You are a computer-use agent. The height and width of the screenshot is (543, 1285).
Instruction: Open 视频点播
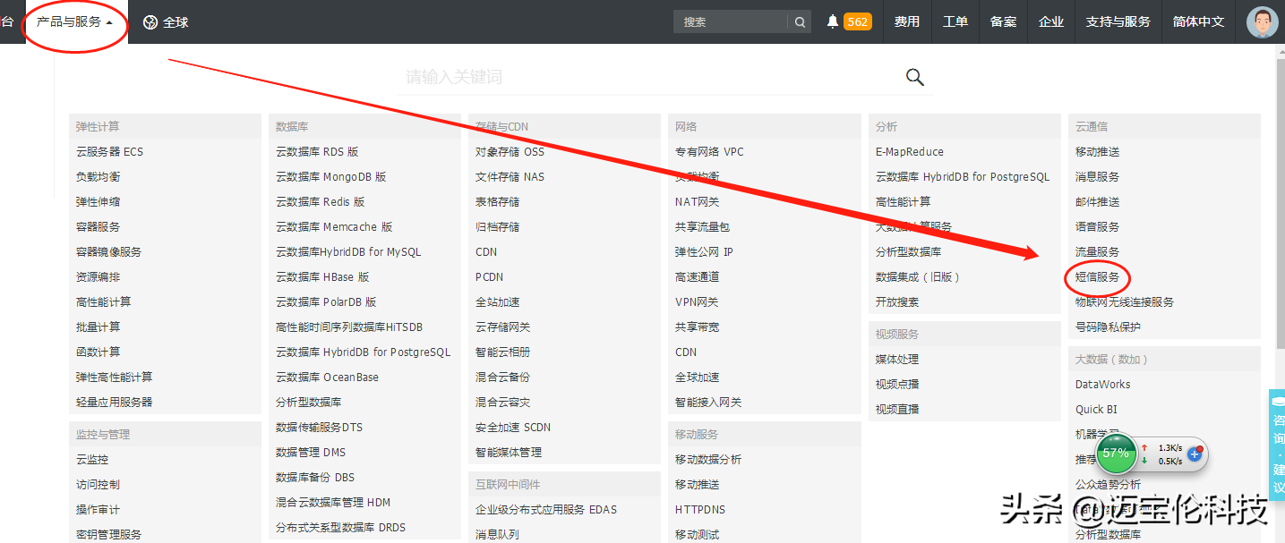pos(897,385)
